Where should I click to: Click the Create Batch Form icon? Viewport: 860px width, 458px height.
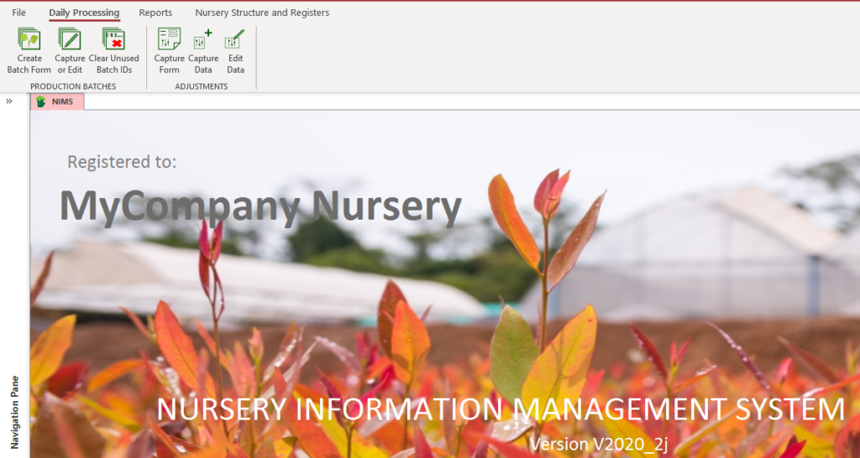(x=29, y=40)
